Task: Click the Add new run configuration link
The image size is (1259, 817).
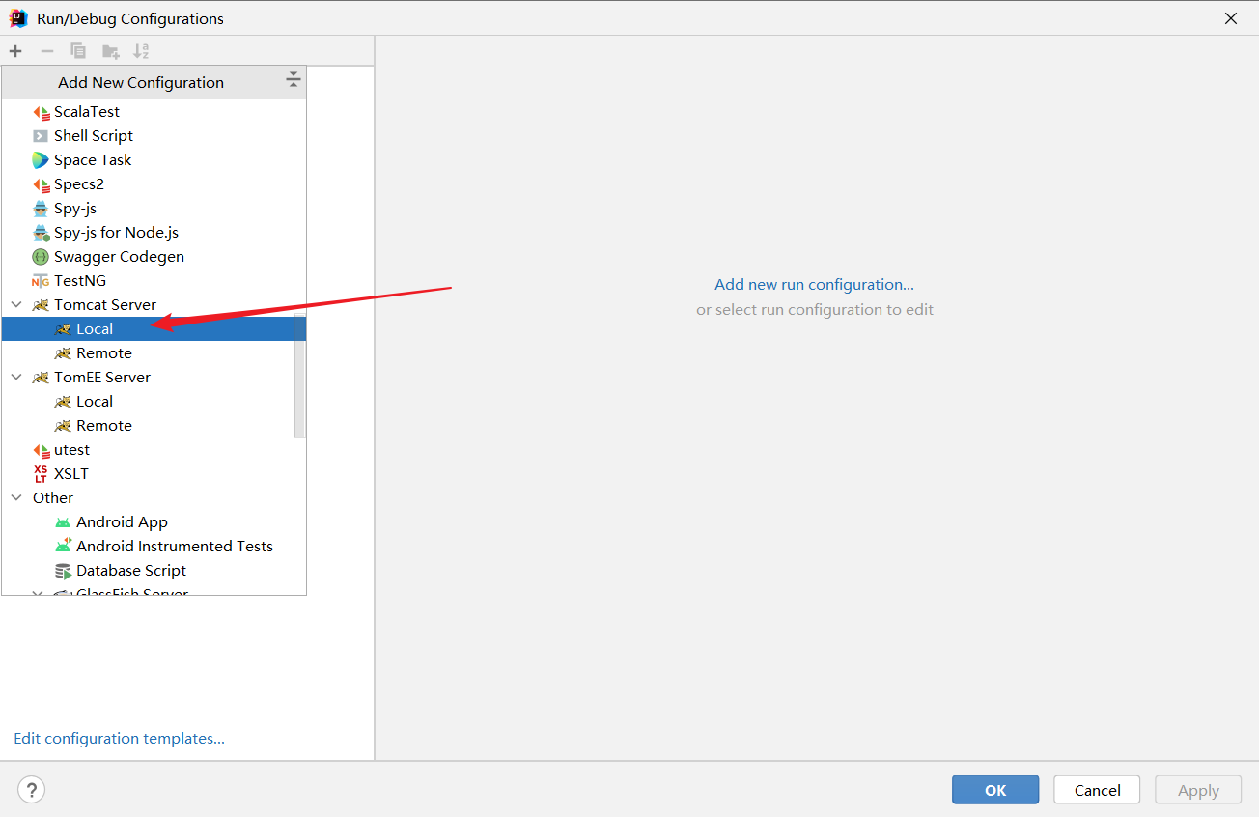Action: tap(814, 285)
